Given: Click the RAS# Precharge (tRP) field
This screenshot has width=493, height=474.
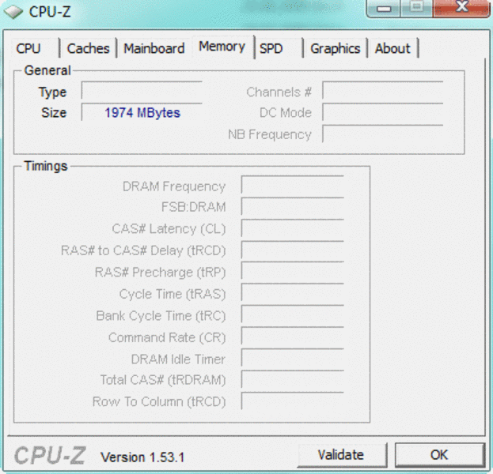Looking at the screenshot, I should point(293,271).
